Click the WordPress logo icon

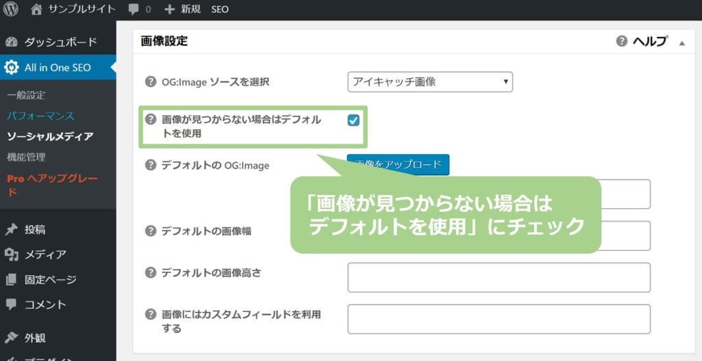click(11, 9)
